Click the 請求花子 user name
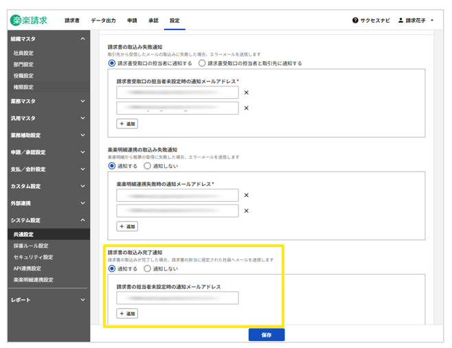Screen dimensions: 452x348 click(x=416, y=21)
